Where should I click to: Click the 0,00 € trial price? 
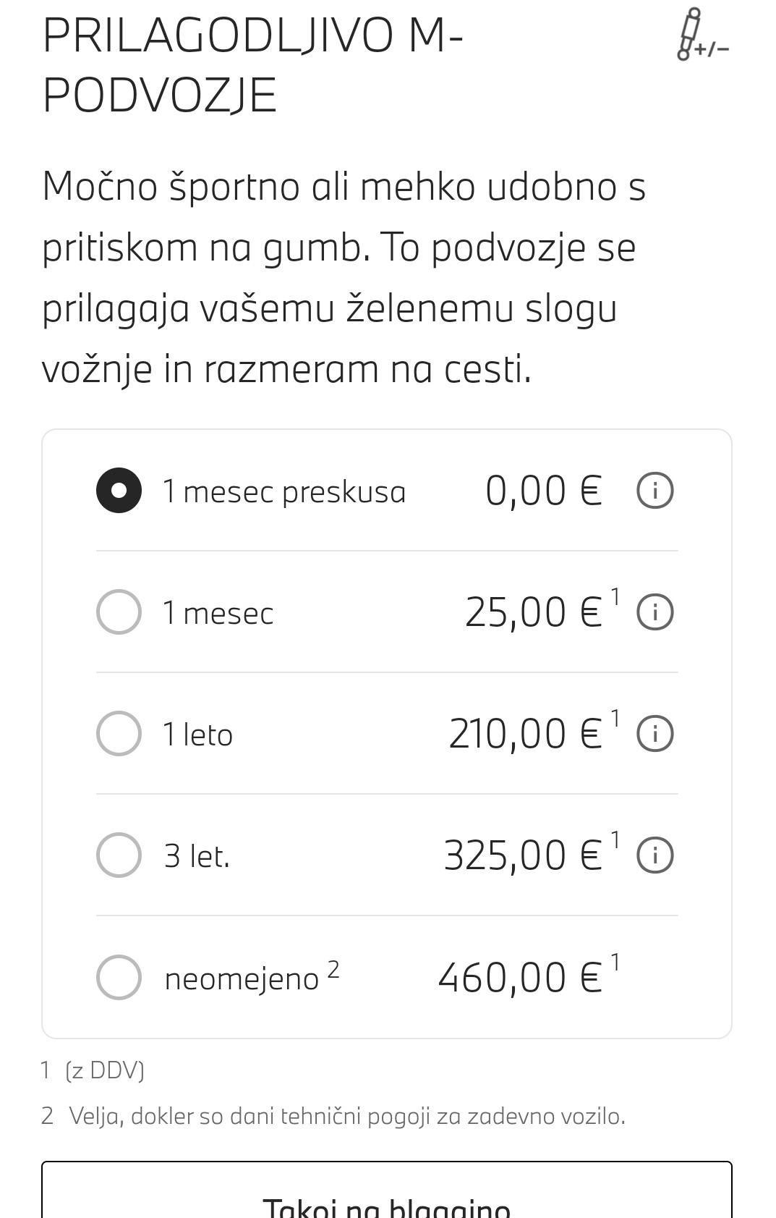click(543, 491)
